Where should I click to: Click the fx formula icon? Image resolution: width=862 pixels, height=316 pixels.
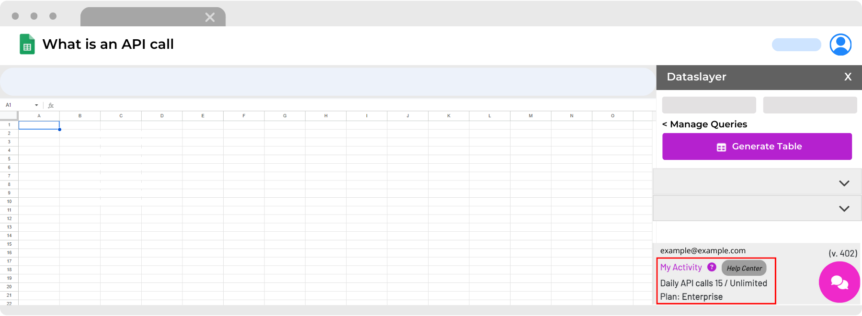(x=51, y=105)
